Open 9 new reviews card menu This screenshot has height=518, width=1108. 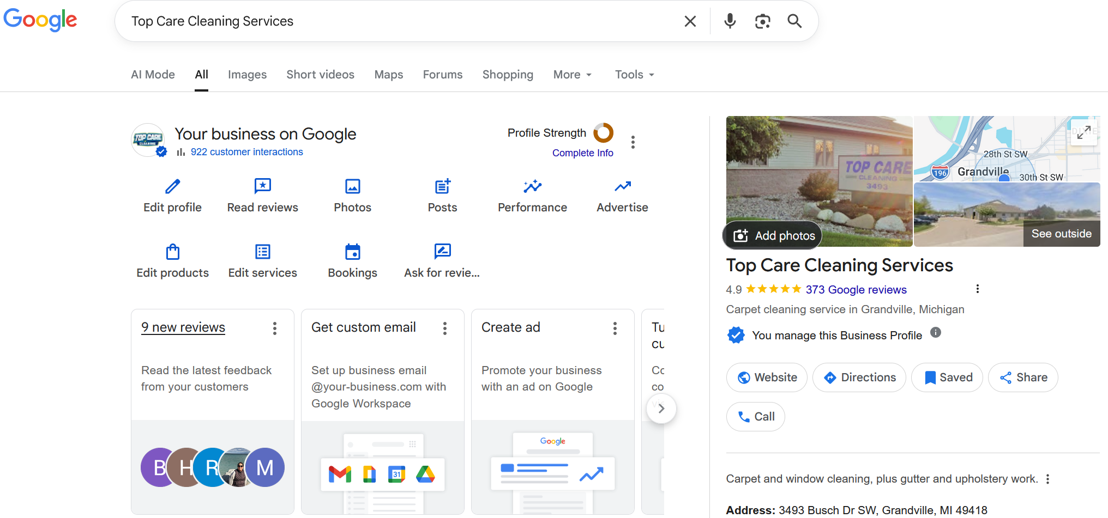(x=275, y=328)
